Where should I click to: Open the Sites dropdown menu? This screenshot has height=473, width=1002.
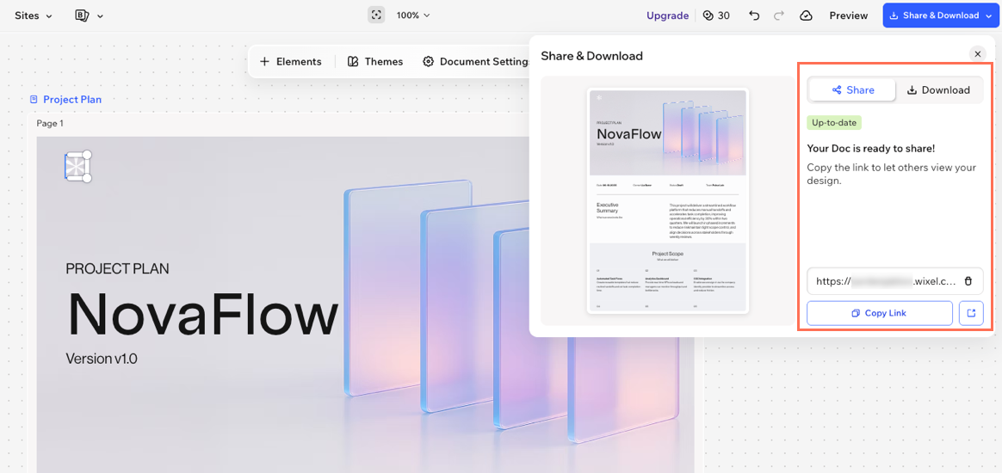(34, 15)
